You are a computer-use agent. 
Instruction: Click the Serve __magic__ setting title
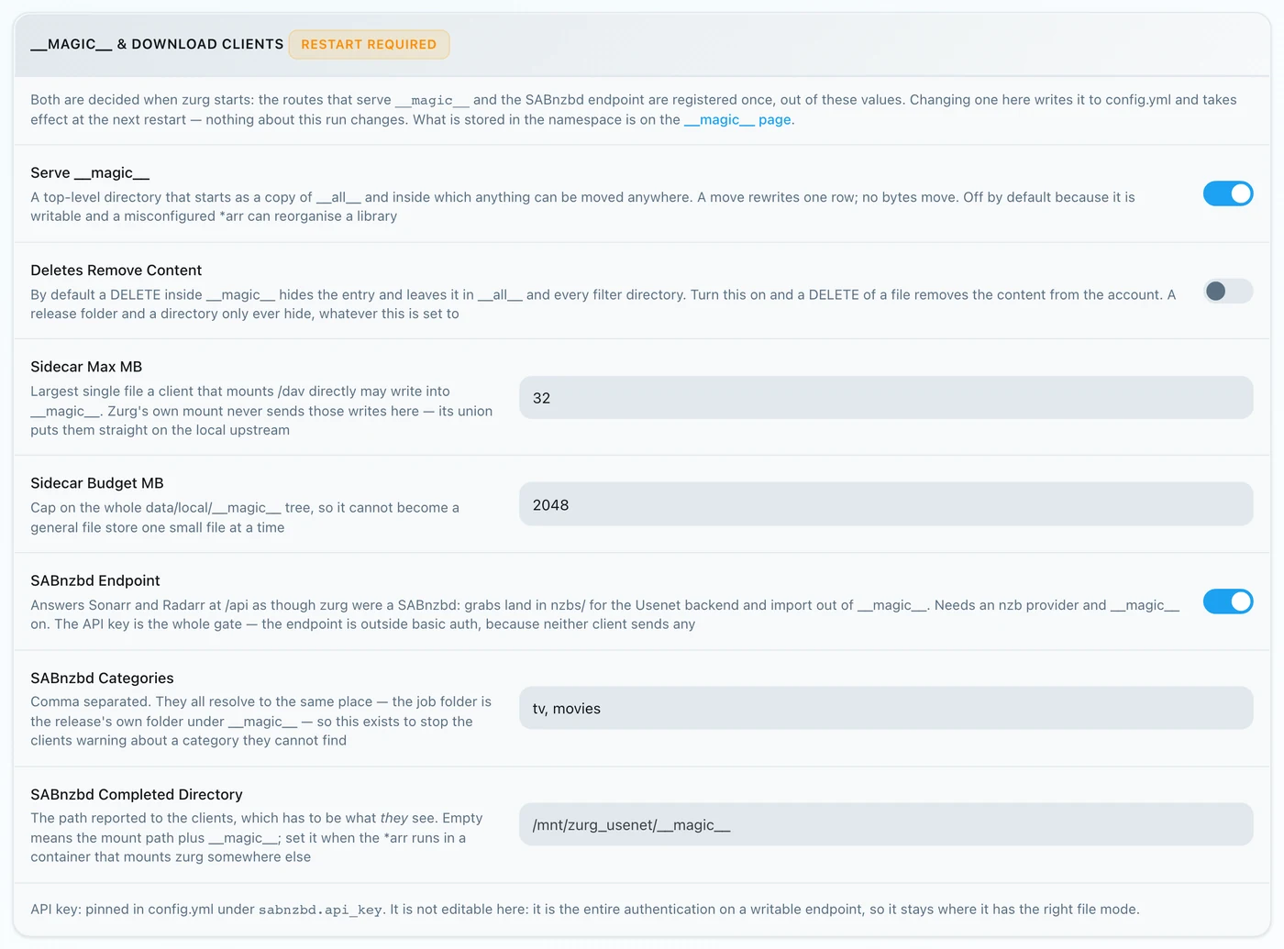90,172
